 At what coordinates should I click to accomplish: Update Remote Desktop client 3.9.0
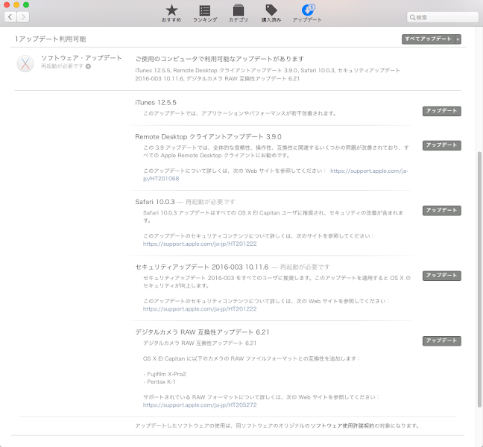[x=442, y=145]
